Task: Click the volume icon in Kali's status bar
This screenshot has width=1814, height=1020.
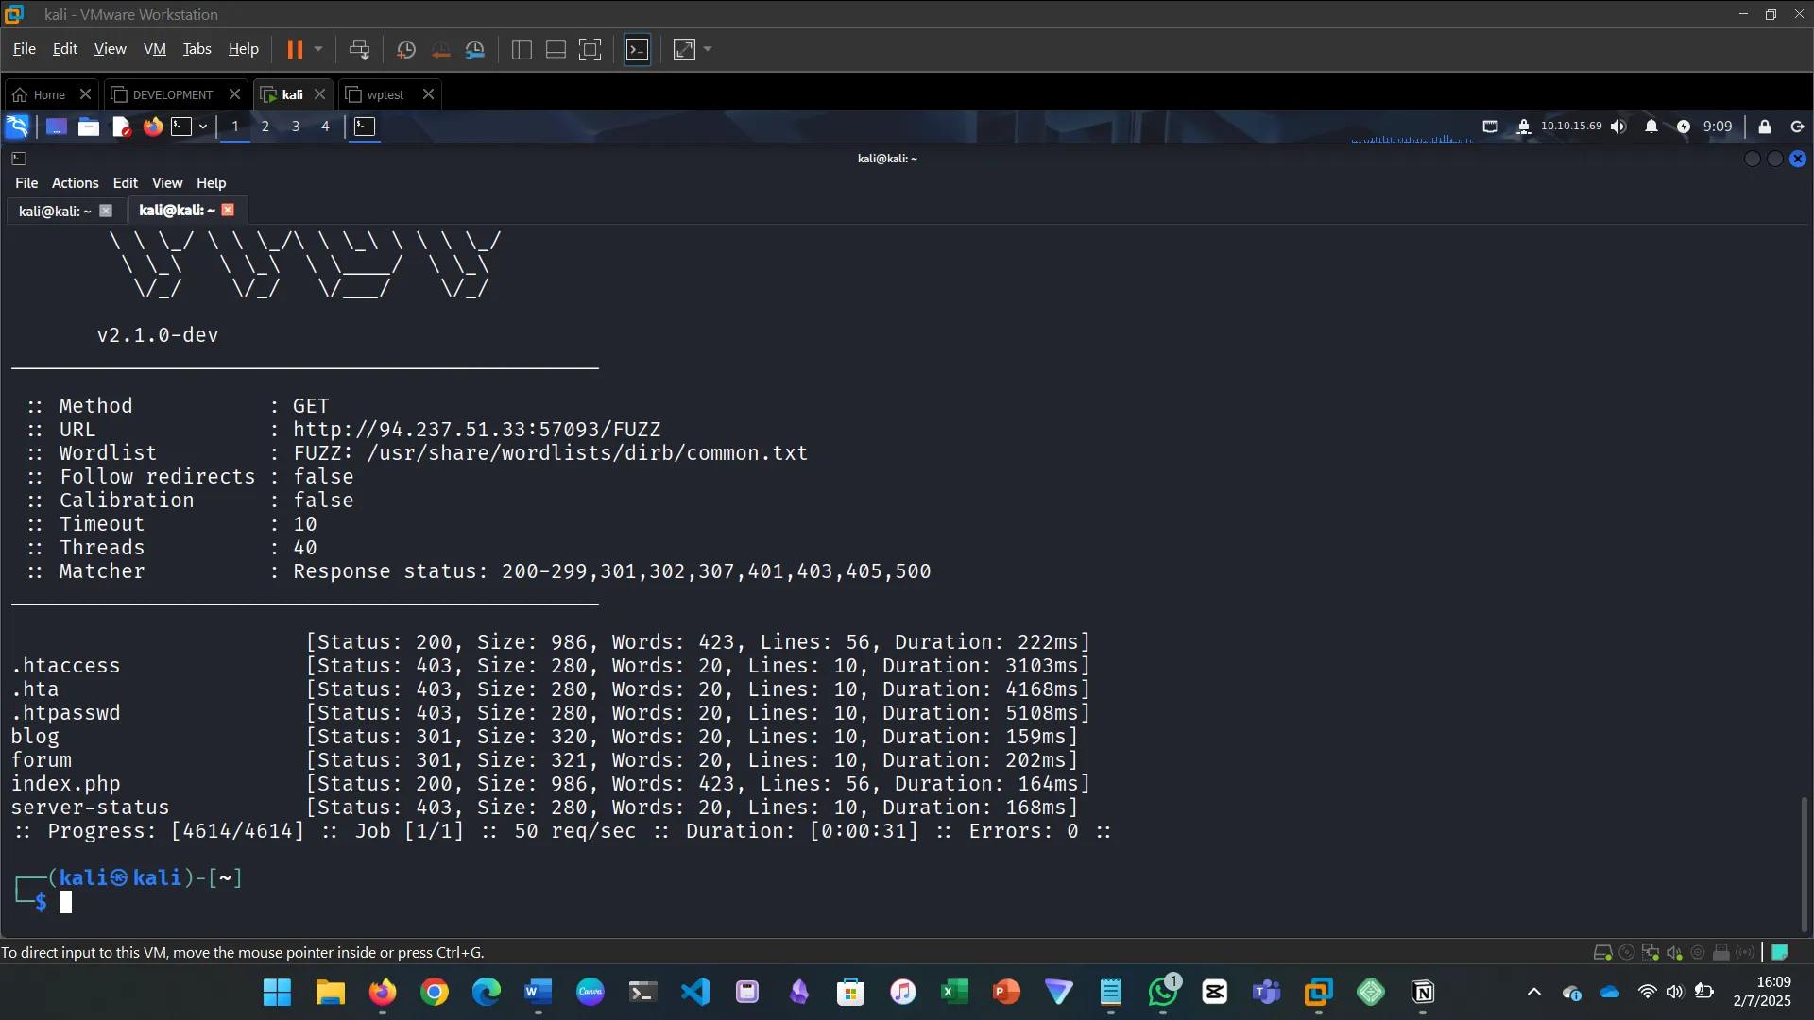Action: [1619, 126]
